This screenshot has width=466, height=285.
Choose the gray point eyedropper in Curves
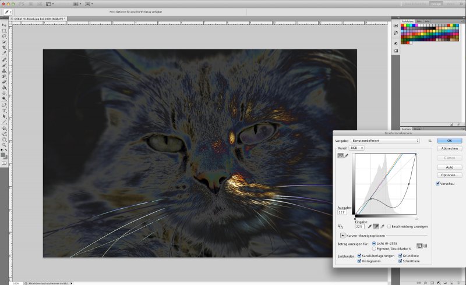pos(376,226)
